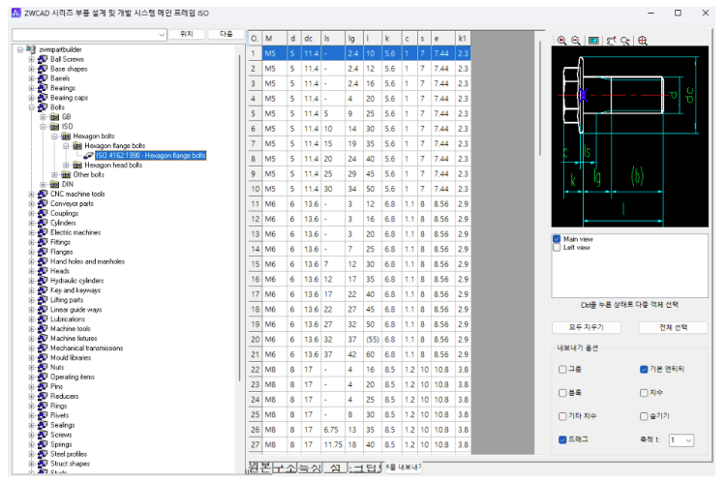This screenshot has width=726, height=484.
Task: Click the GB folder icon under Bolts
Action: [x=54, y=117]
